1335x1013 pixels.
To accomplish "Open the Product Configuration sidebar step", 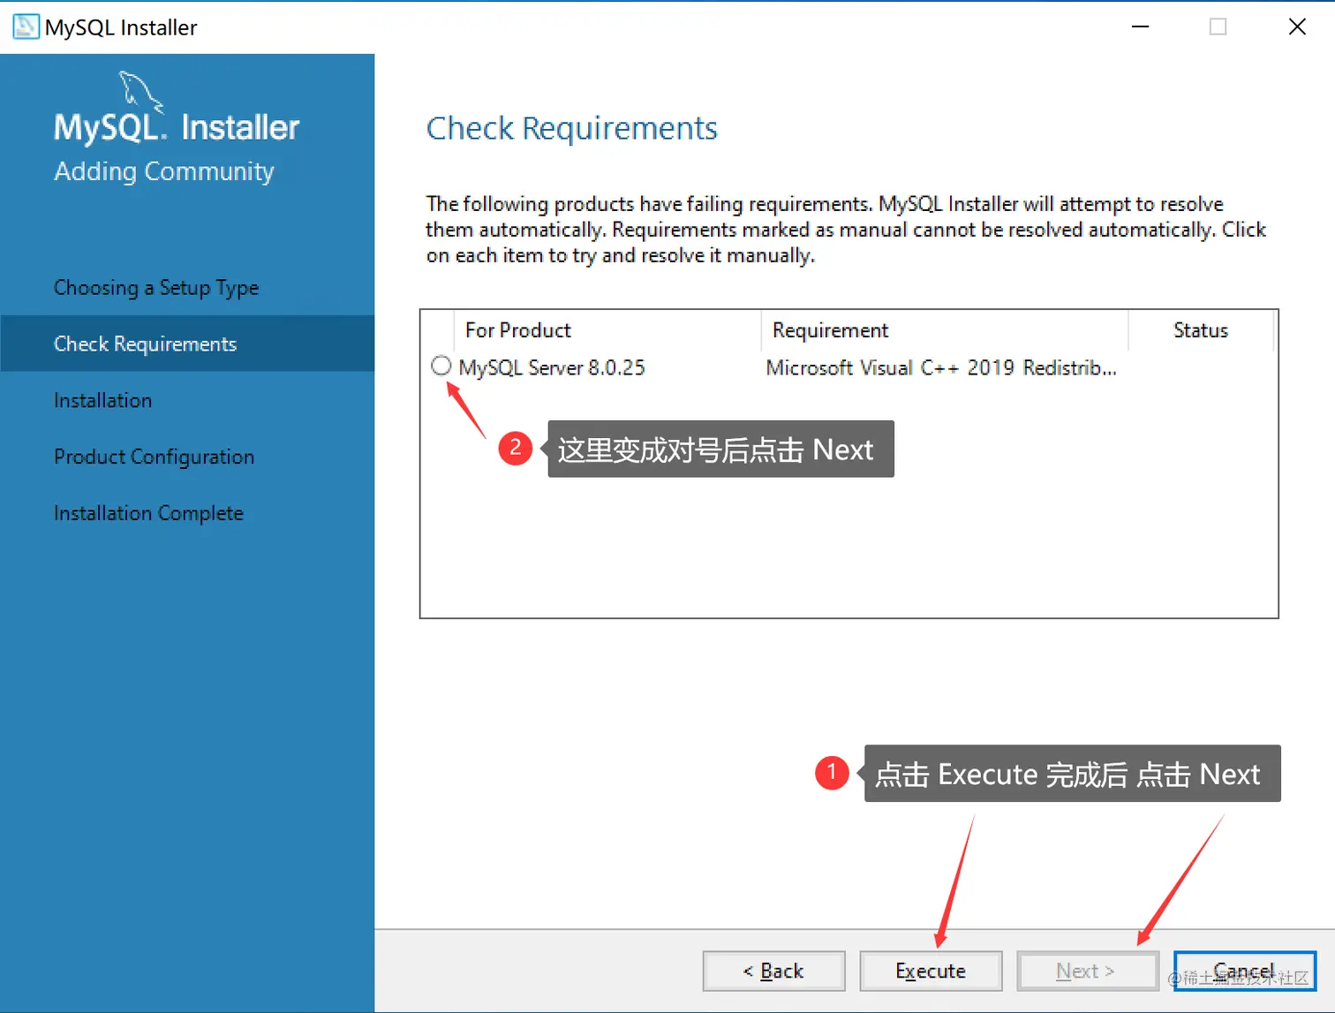I will (154, 457).
